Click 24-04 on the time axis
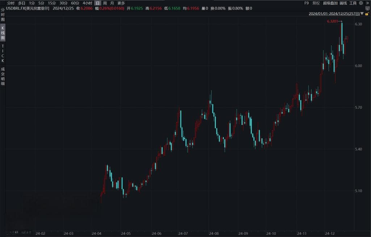The image size is (371, 237). 96,233
